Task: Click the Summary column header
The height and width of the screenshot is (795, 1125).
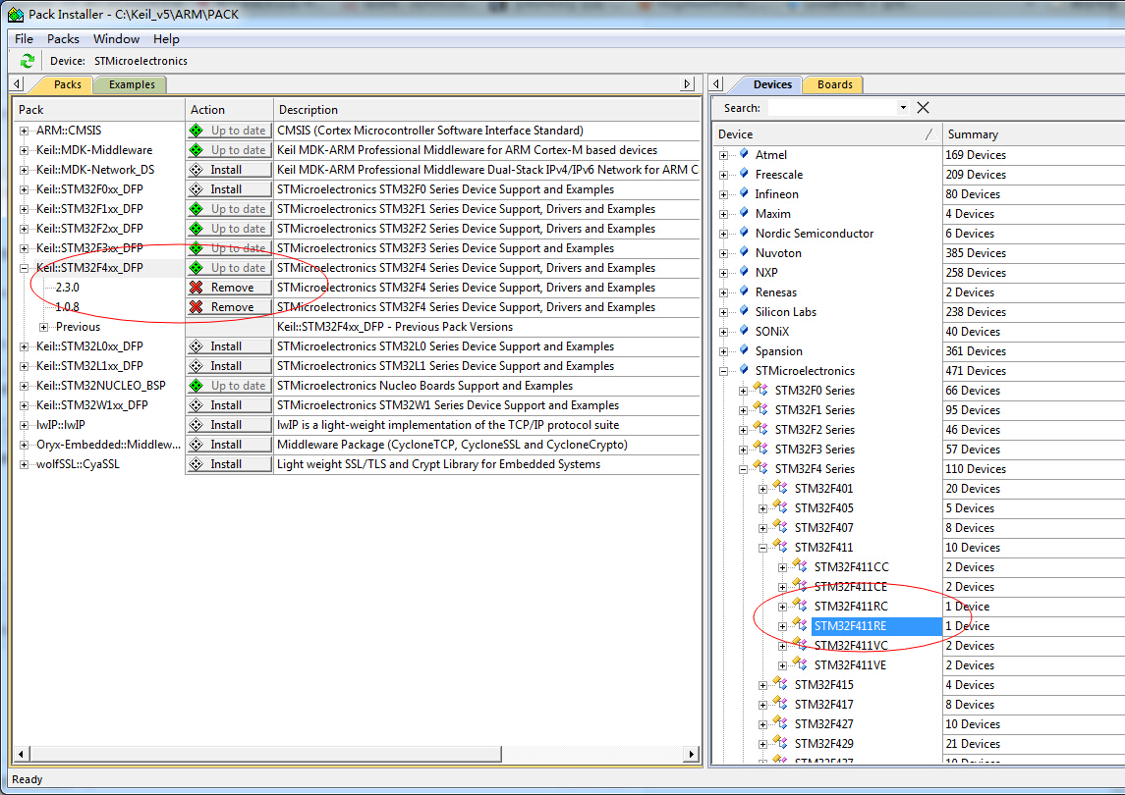Action: (1034, 134)
